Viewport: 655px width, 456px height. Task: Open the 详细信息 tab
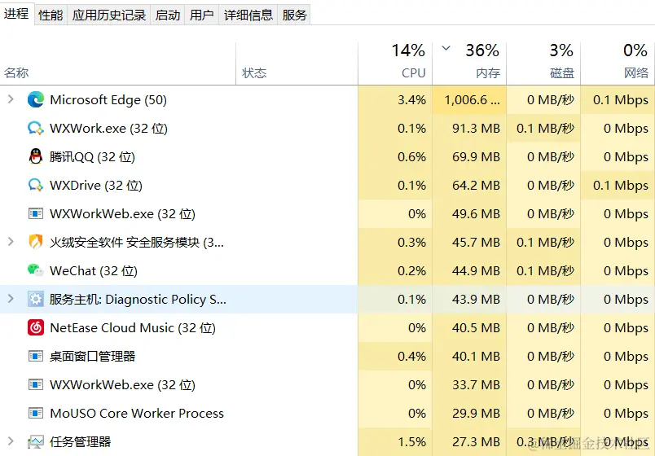[x=248, y=15]
